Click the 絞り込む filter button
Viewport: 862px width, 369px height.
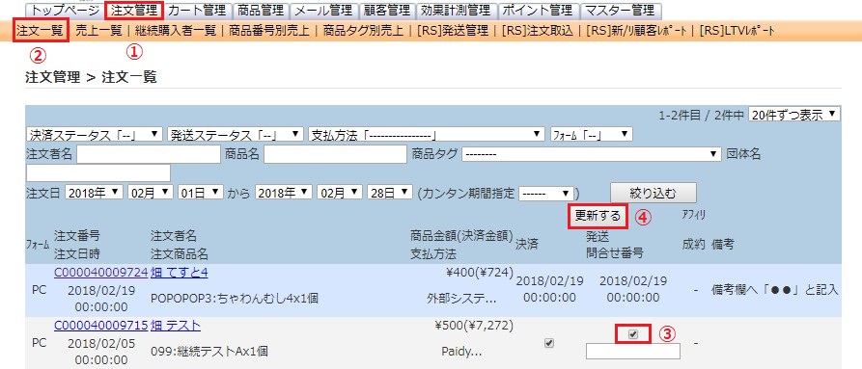pyautogui.click(x=653, y=193)
